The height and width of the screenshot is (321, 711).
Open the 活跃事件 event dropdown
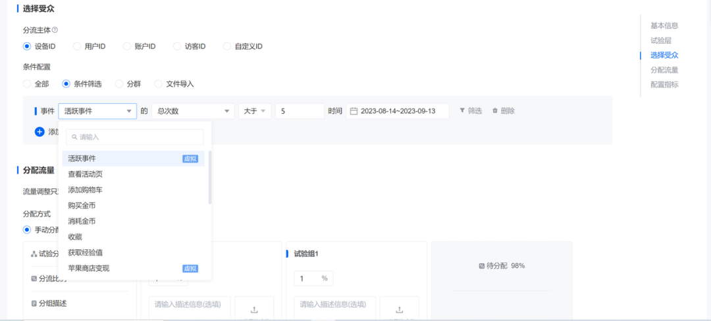tap(97, 111)
